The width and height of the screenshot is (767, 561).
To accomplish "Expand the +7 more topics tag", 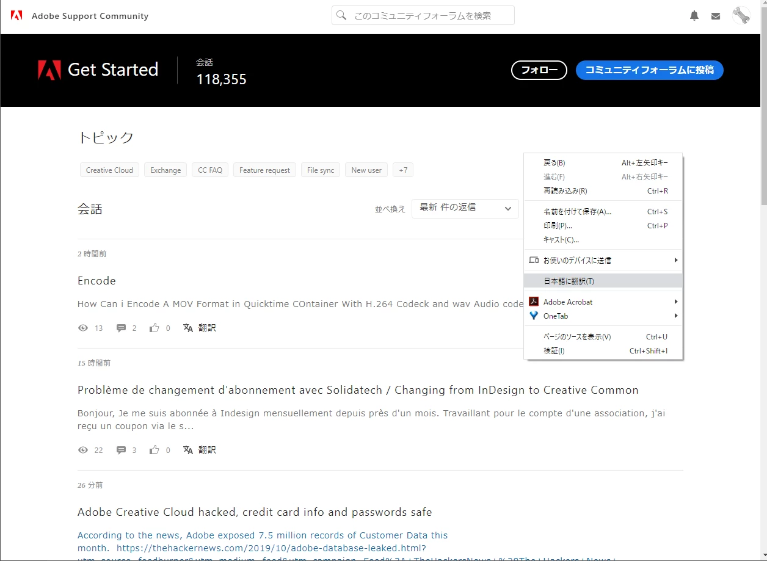I will [x=403, y=170].
